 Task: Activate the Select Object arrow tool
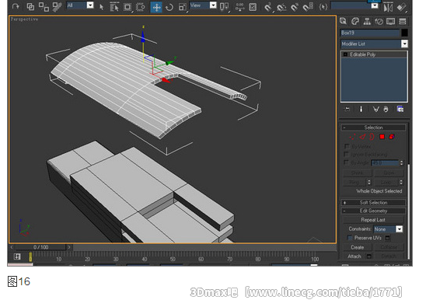[x=101, y=7]
